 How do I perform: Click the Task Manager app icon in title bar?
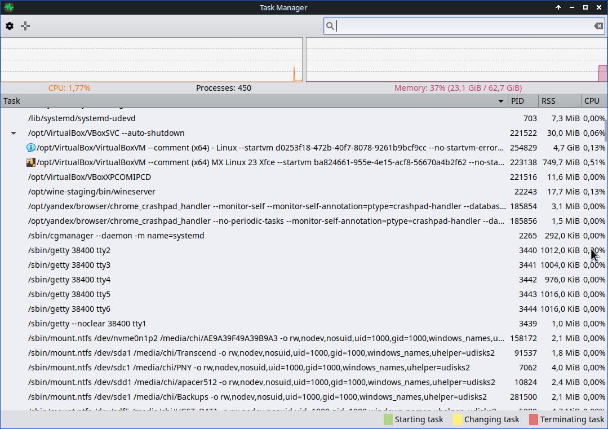9,7
